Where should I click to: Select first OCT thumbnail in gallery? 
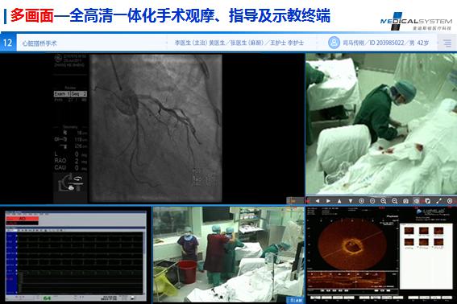[x=409, y=232]
